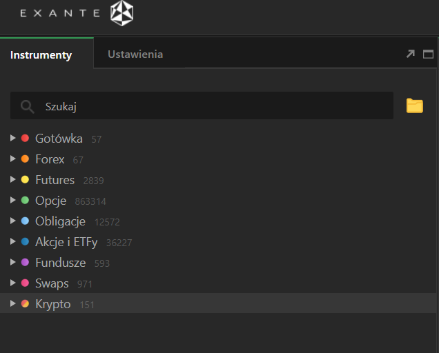This screenshot has height=353, width=439.
Task: Expand the Obligacje tree arrow
Action: [x=12, y=221]
